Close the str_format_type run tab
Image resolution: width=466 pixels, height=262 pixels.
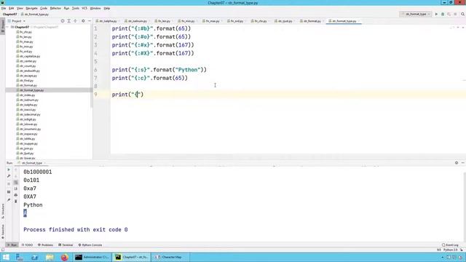pos(45,163)
